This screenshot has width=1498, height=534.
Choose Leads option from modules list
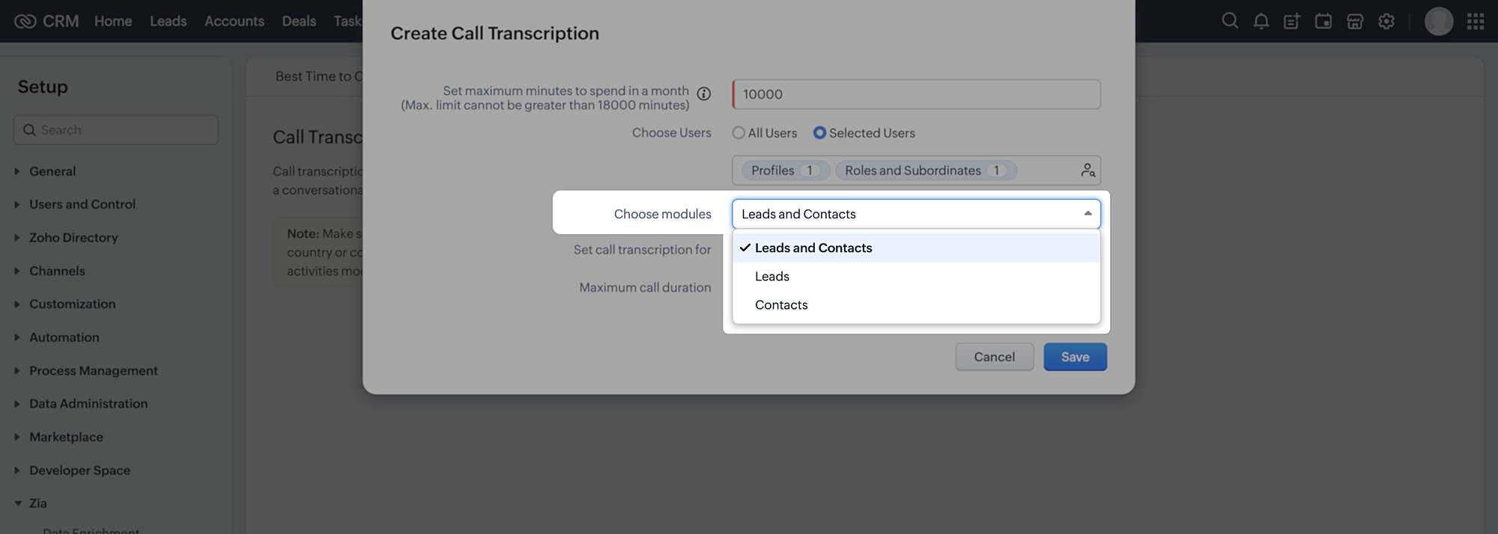[772, 277]
